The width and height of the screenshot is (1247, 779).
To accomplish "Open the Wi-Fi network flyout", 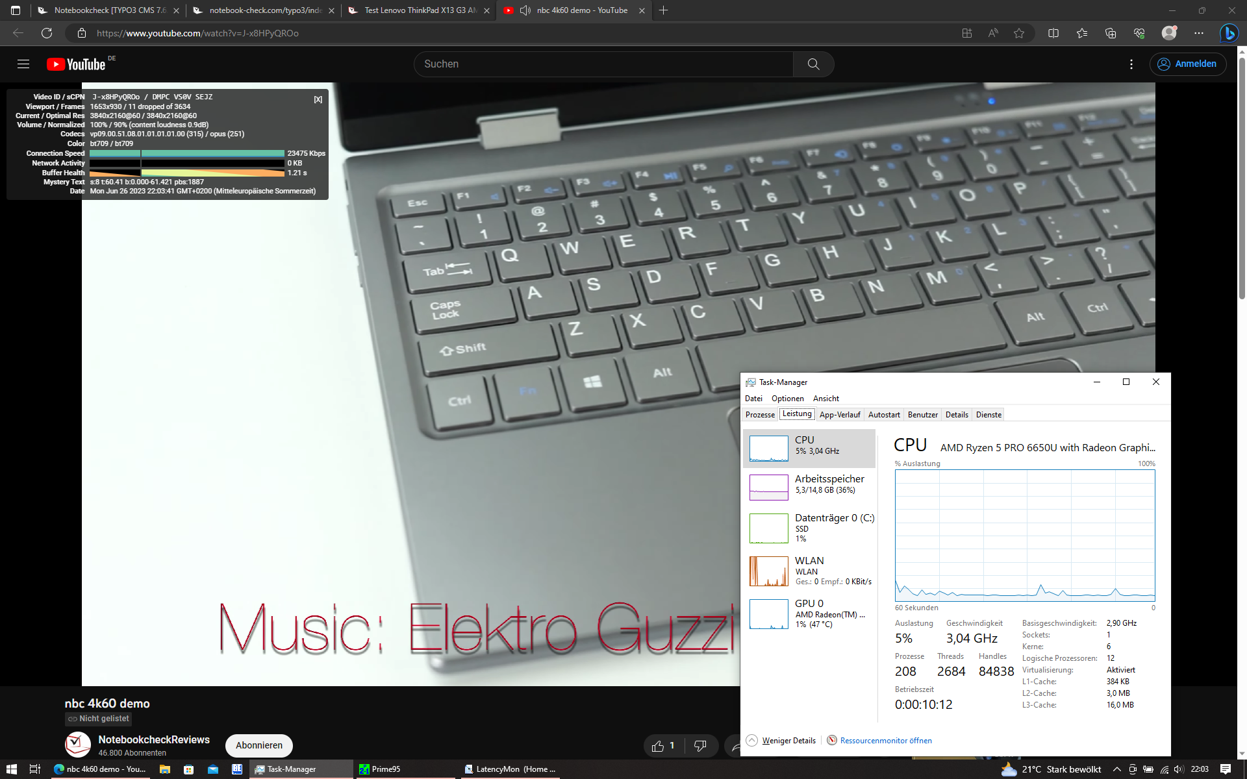I will tap(1165, 769).
